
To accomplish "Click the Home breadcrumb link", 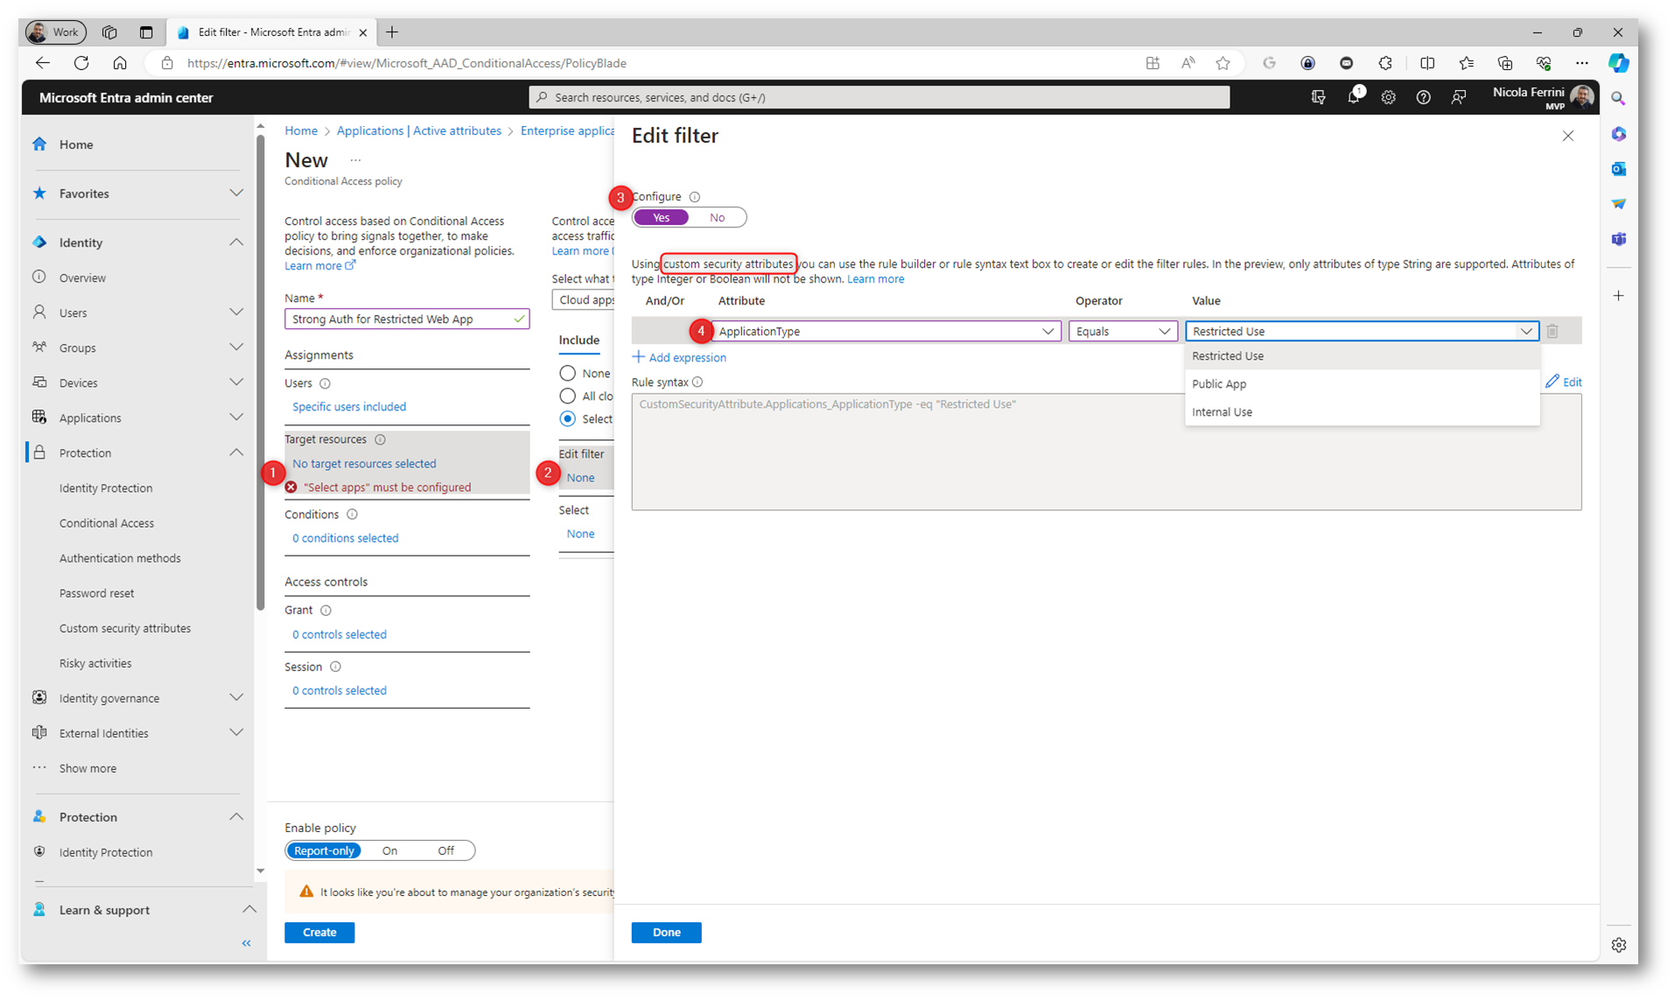I will [x=301, y=131].
